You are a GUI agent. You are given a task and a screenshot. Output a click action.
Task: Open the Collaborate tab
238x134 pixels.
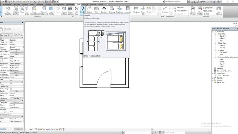[x=70, y=4]
